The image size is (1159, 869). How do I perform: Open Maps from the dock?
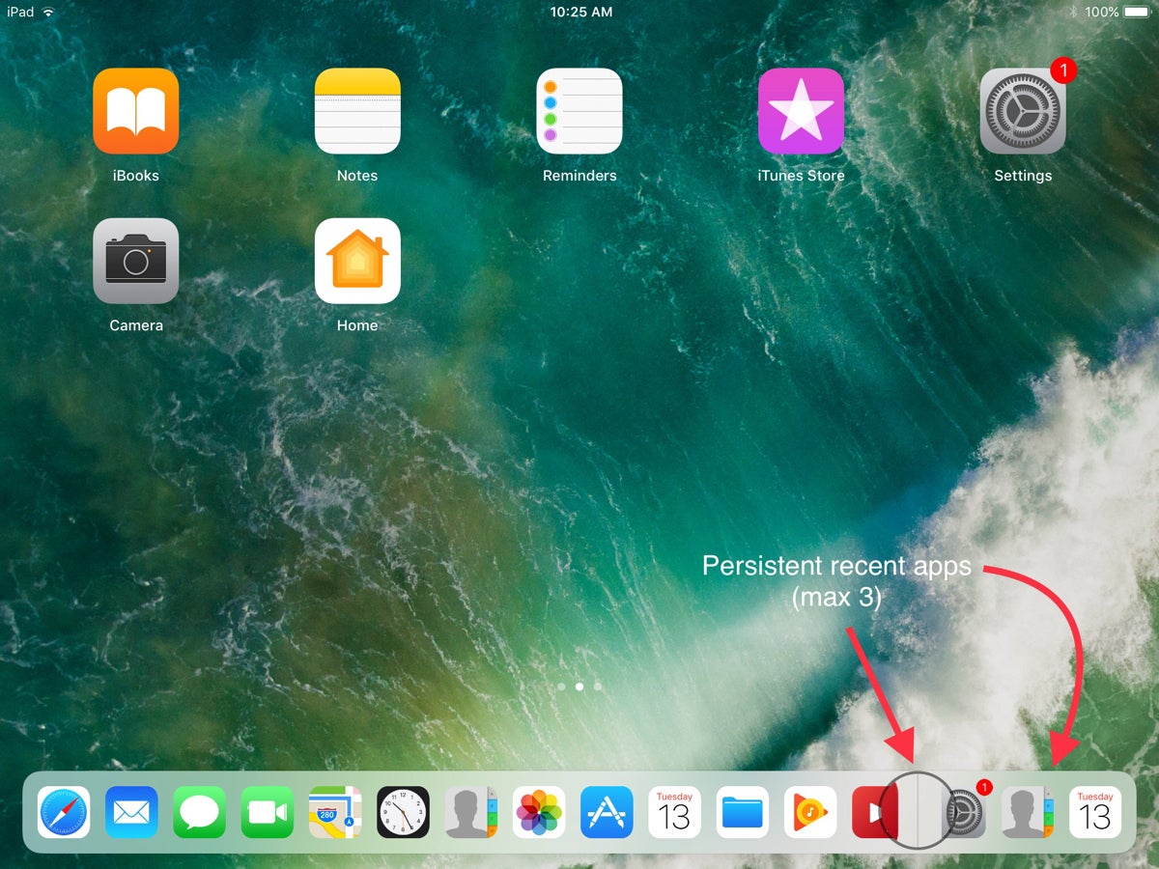(x=335, y=812)
